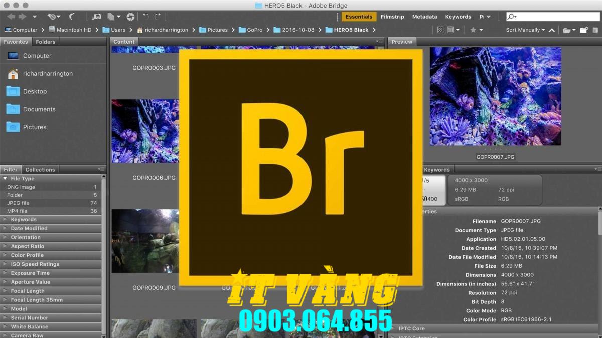Click the Rotate Counterclockwise icon

146,16
